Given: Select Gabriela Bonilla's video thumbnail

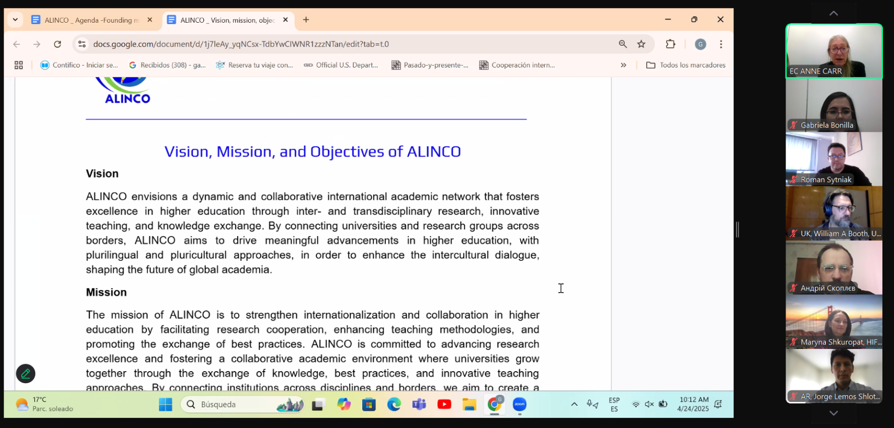Looking at the screenshot, I should tap(833, 105).
